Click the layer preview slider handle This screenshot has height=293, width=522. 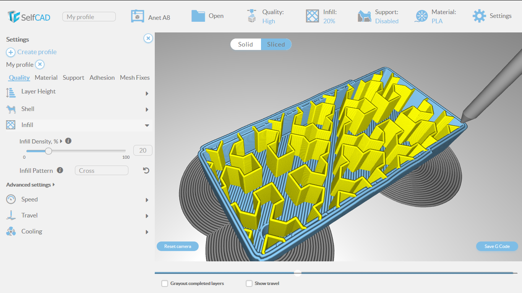point(298,273)
